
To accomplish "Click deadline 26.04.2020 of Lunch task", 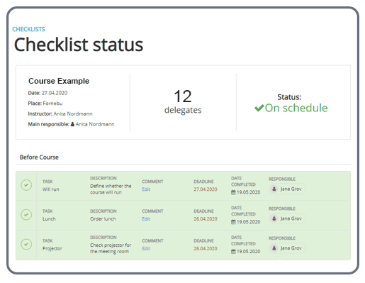I will [x=206, y=218].
